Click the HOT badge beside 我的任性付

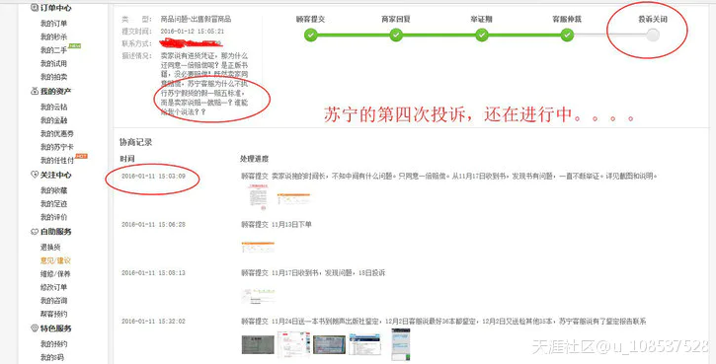81,157
